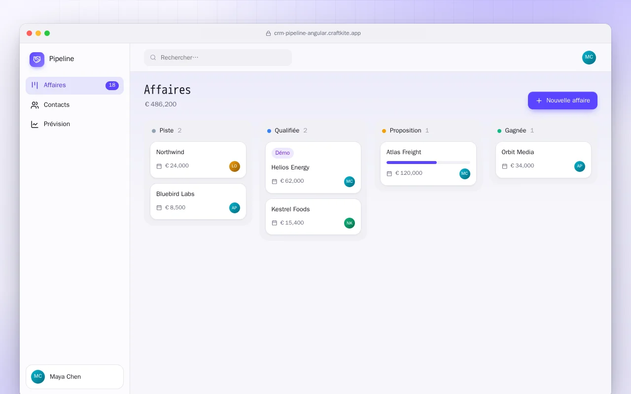631x394 pixels.
Task: Click the € 34,000 amount on Orbit Media
Action: pyautogui.click(x=522, y=166)
